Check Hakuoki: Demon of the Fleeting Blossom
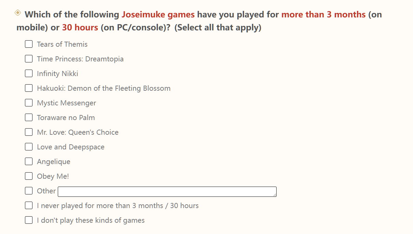 [x=29, y=88]
